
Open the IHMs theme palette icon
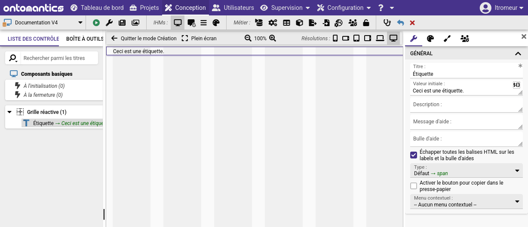[x=216, y=23]
